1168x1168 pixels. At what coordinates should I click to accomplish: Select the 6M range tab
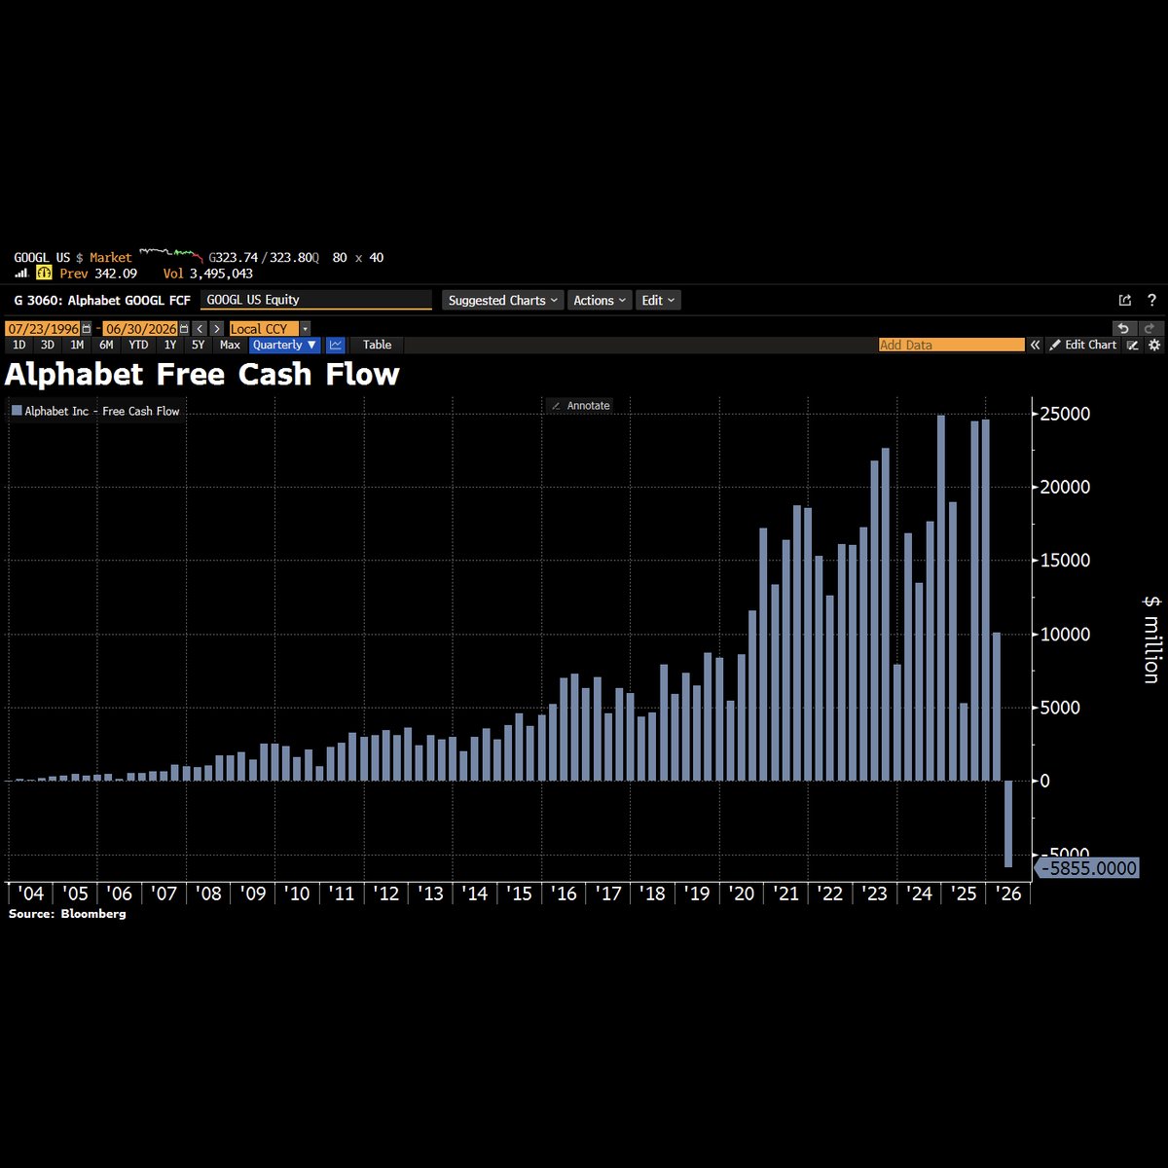click(106, 345)
